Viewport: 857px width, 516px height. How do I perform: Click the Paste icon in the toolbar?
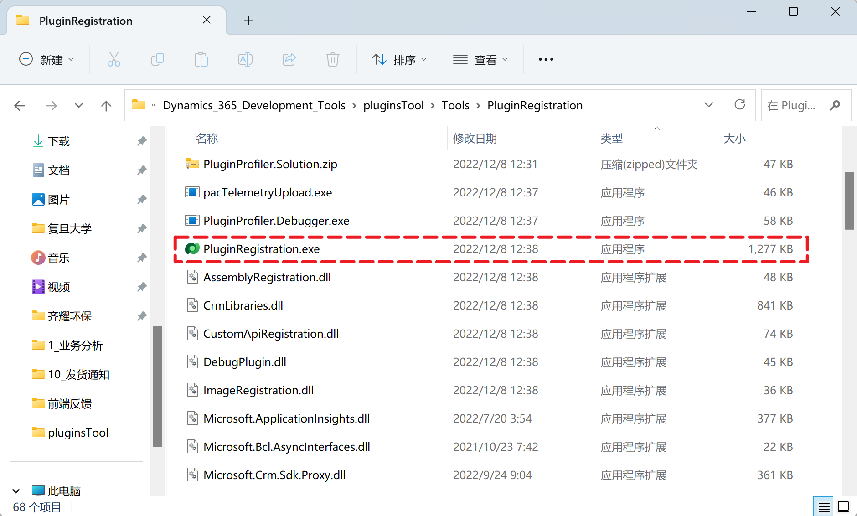tap(201, 59)
